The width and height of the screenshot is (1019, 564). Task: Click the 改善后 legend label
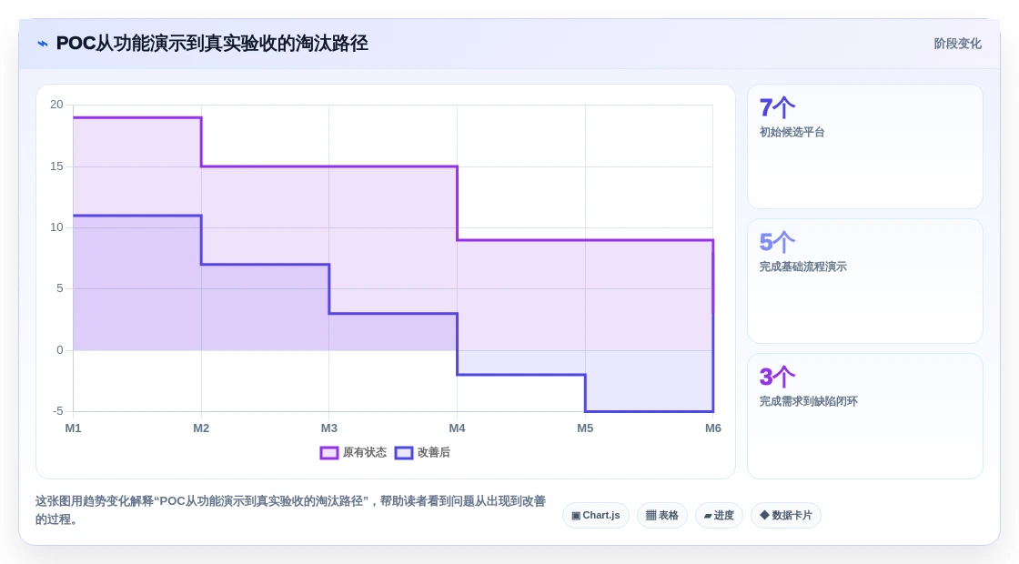click(x=433, y=452)
